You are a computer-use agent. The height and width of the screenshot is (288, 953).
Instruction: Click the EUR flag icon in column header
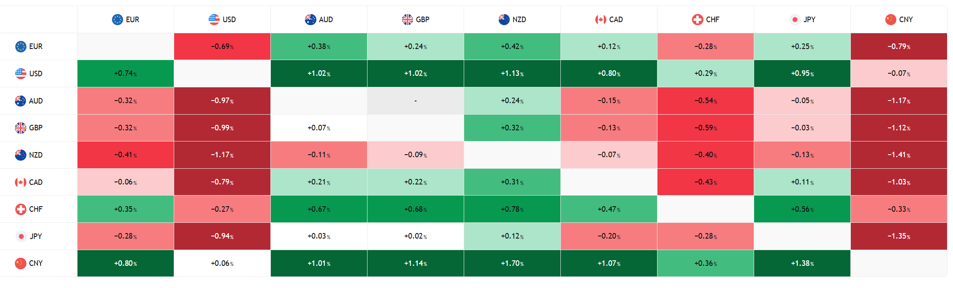tap(117, 20)
